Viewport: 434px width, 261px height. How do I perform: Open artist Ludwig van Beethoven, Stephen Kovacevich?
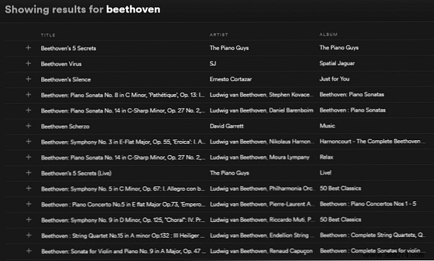point(262,95)
